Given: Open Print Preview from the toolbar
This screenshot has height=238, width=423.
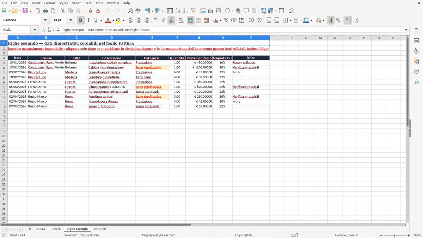Looking at the screenshot, I should point(53,11).
